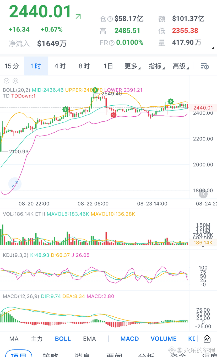
Task: Open the hexagon indicator settings icon
Action: coord(15,81)
